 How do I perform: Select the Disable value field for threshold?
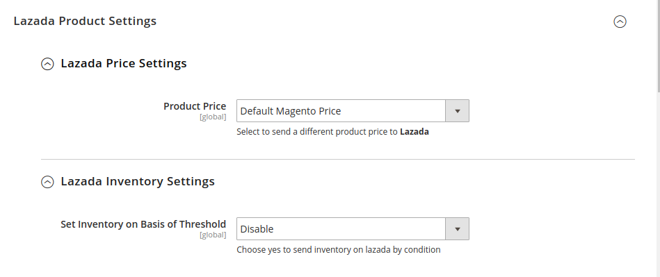point(353,229)
